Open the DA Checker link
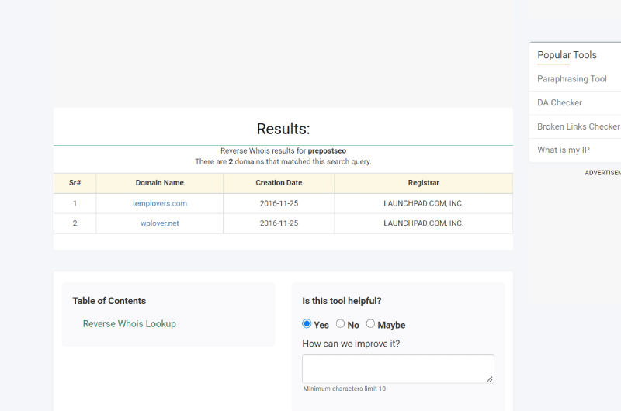 [x=560, y=103]
